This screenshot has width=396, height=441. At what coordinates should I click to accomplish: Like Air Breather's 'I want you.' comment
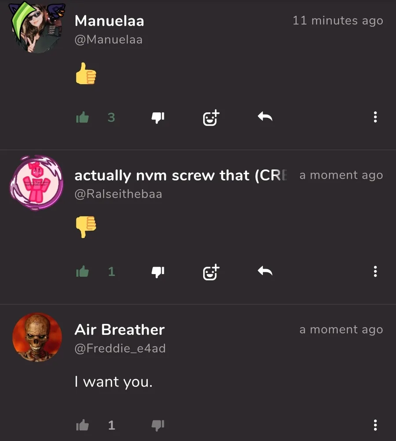tap(83, 425)
